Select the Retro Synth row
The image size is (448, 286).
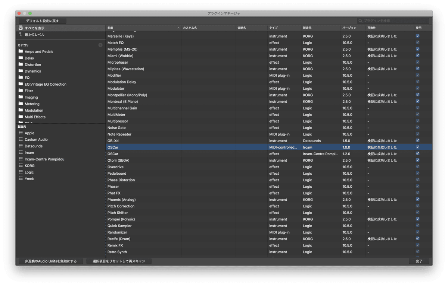coord(269,252)
